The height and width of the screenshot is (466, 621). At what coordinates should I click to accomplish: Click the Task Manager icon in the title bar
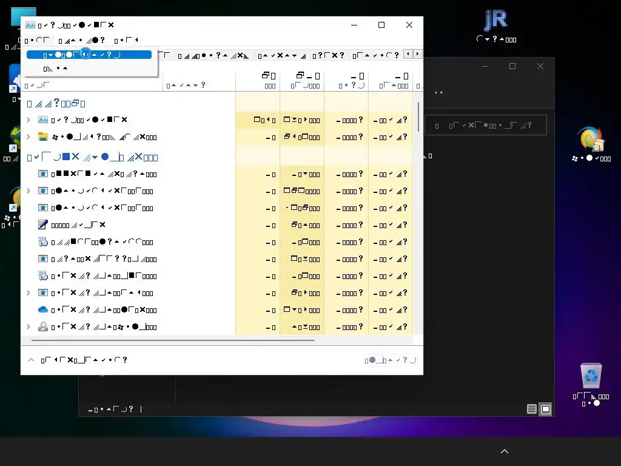click(30, 25)
